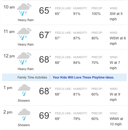Screen dimensions: 128x130
Task: Click the 80% precip value at 11 am
Action: point(95,38)
